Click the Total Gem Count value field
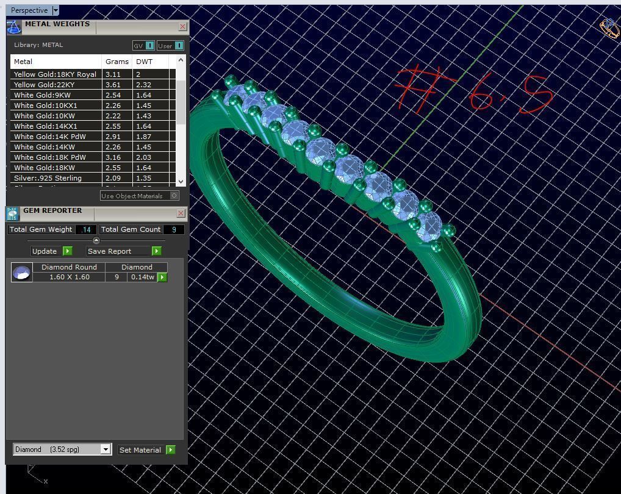 point(173,229)
